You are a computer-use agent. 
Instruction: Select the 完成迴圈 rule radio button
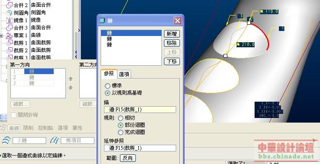coord(121,133)
